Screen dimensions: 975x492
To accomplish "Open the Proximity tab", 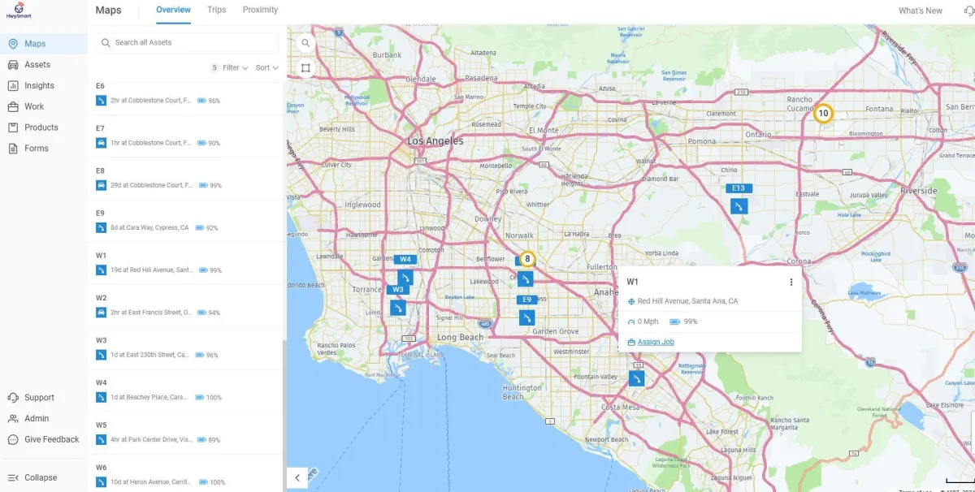I will click(260, 11).
